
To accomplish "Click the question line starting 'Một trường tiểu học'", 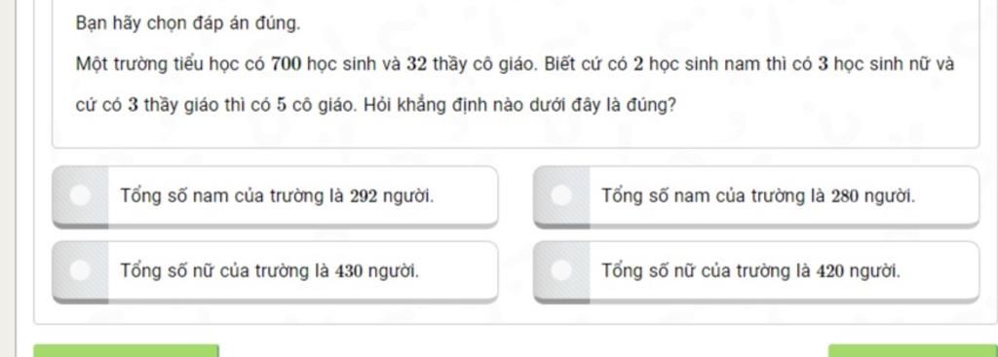I will (515, 65).
